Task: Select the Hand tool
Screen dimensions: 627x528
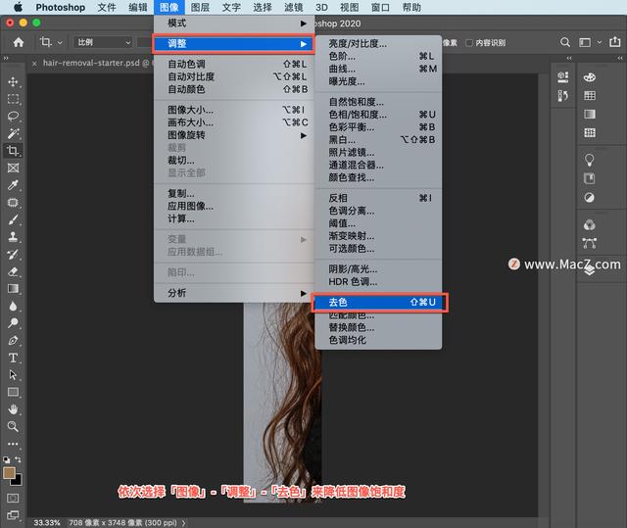Action: [x=13, y=409]
